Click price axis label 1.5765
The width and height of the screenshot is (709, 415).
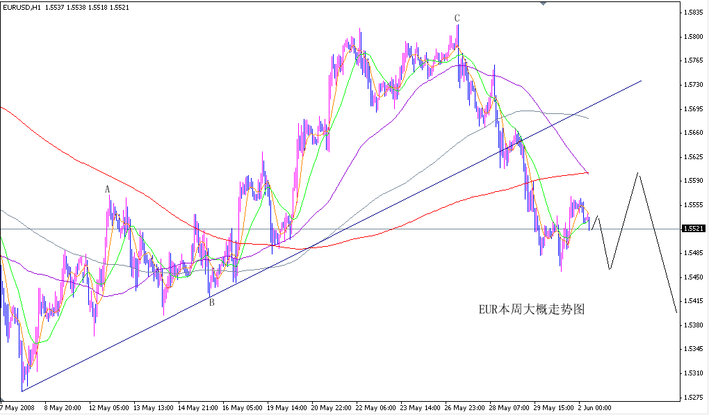[694, 60]
